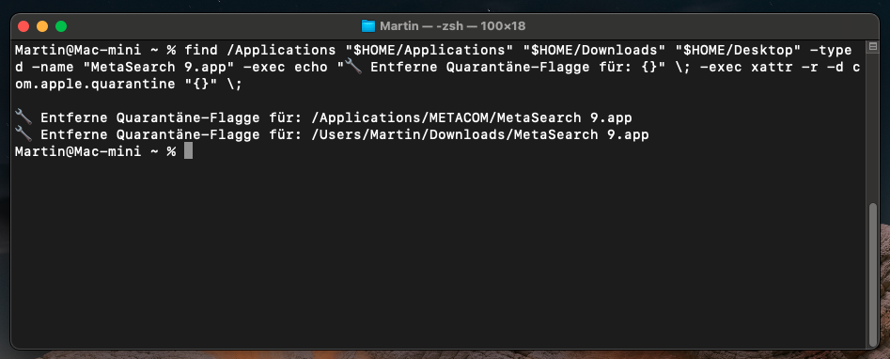The width and height of the screenshot is (890, 359).
Task: Zoom the Terminal window using green button
Action: pyautogui.click(x=61, y=26)
